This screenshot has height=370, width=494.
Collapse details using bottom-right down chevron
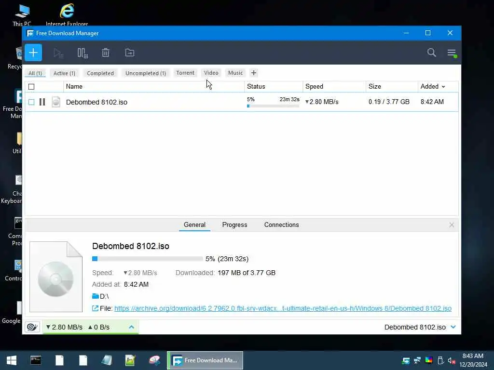[x=453, y=327]
